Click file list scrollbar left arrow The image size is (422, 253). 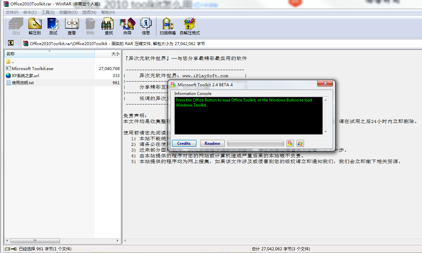[x=7, y=241]
